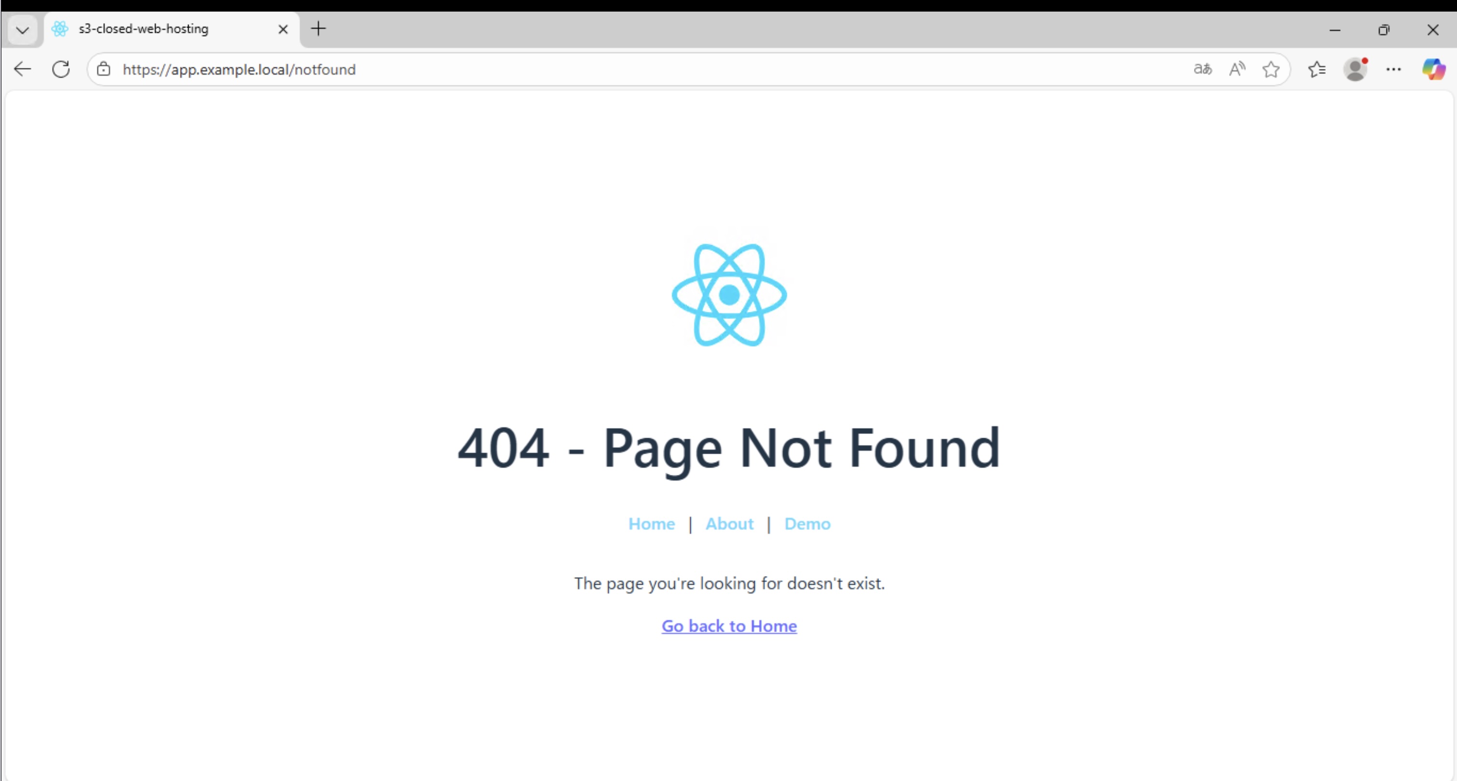
Task: Click the React logo image
Action: [729, 295]
